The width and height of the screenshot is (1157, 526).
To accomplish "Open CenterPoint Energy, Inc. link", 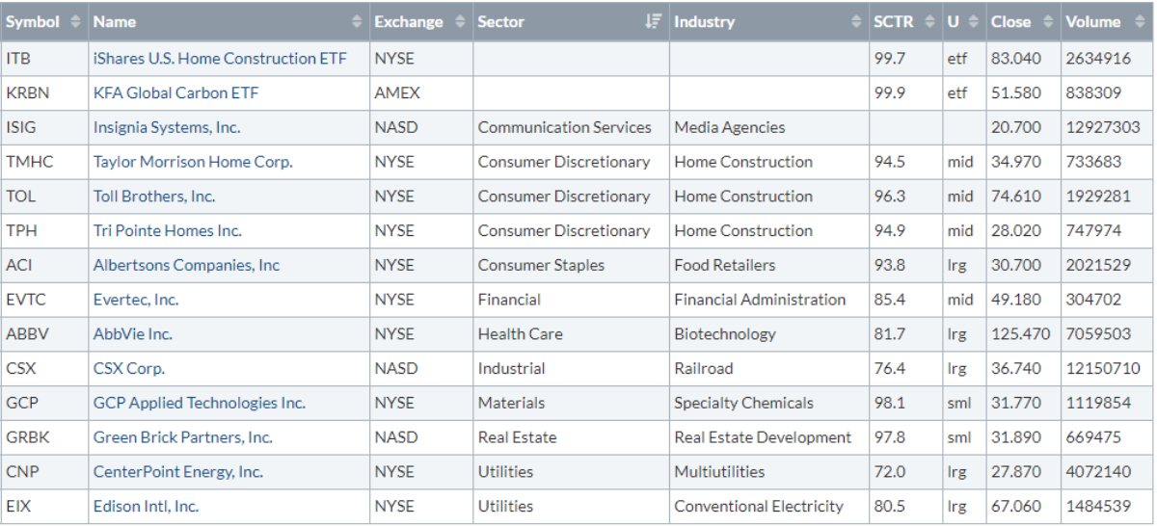I will click(178, 472).
